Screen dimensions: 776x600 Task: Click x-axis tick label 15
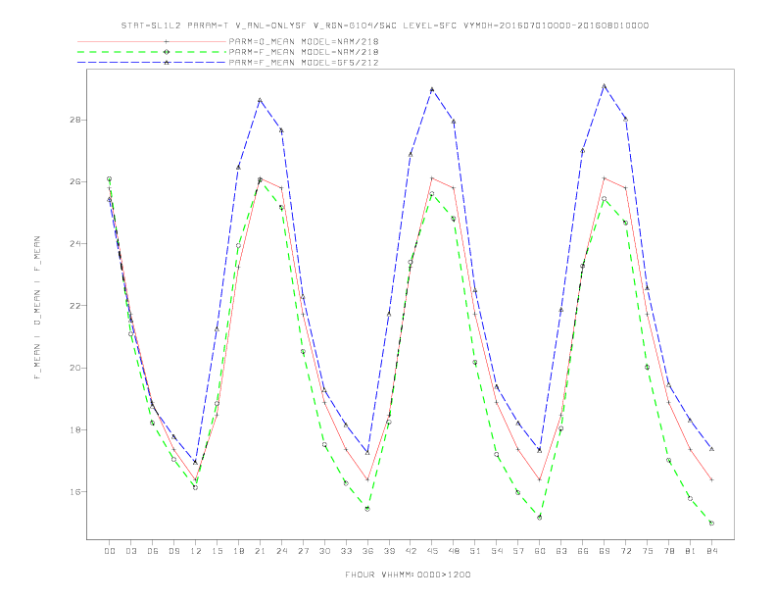[x=217, y=551]
